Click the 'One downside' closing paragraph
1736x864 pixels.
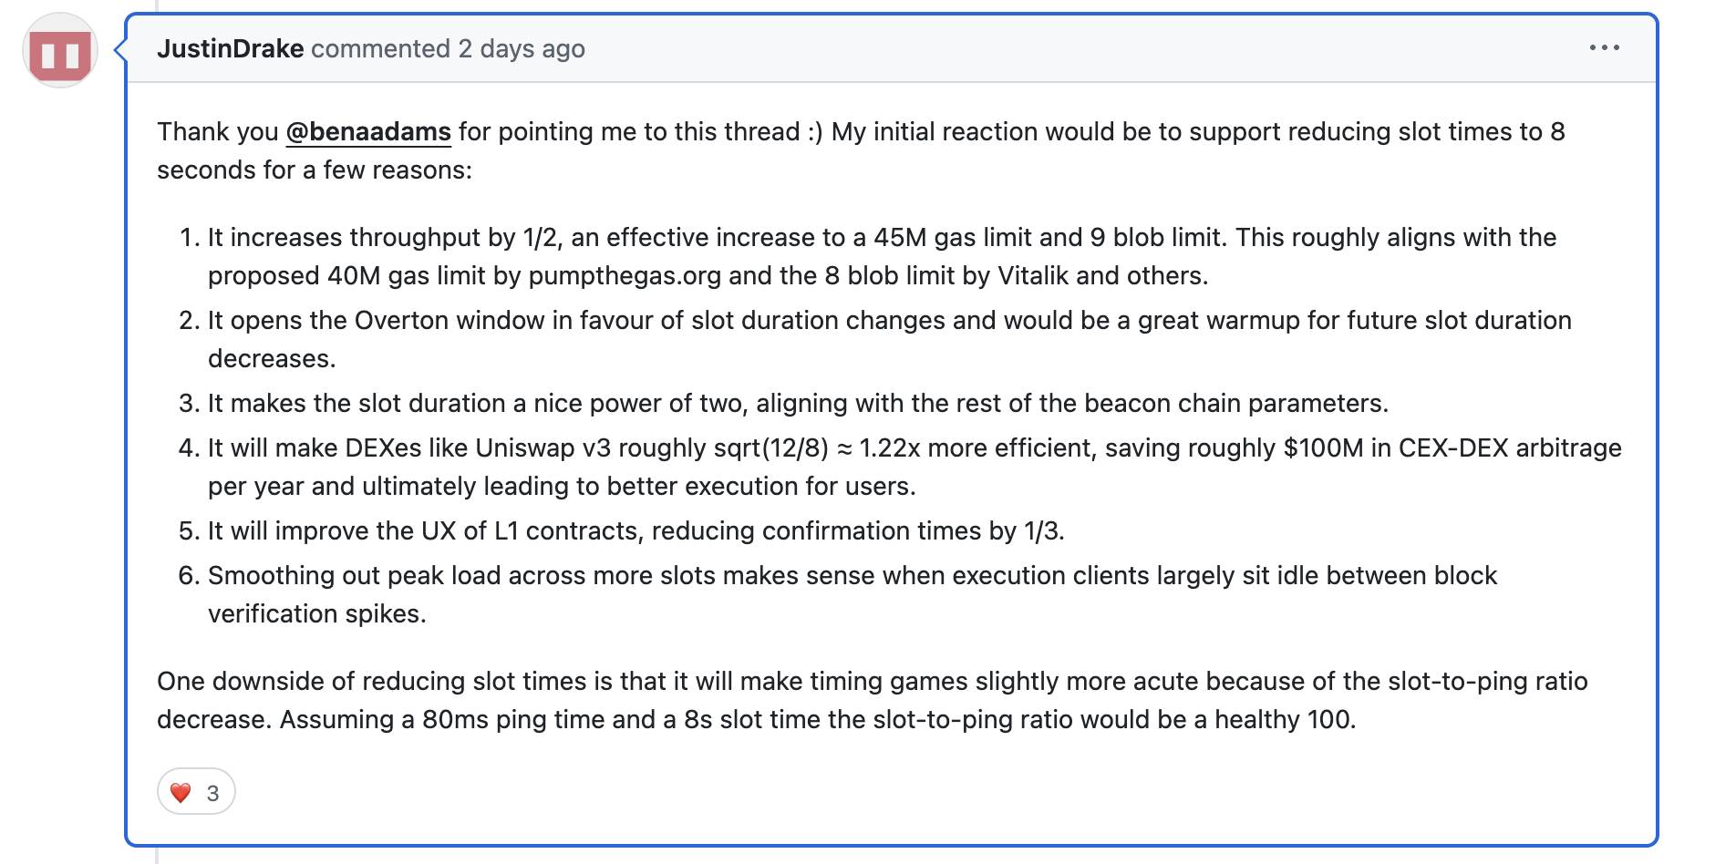coord(873,700)
